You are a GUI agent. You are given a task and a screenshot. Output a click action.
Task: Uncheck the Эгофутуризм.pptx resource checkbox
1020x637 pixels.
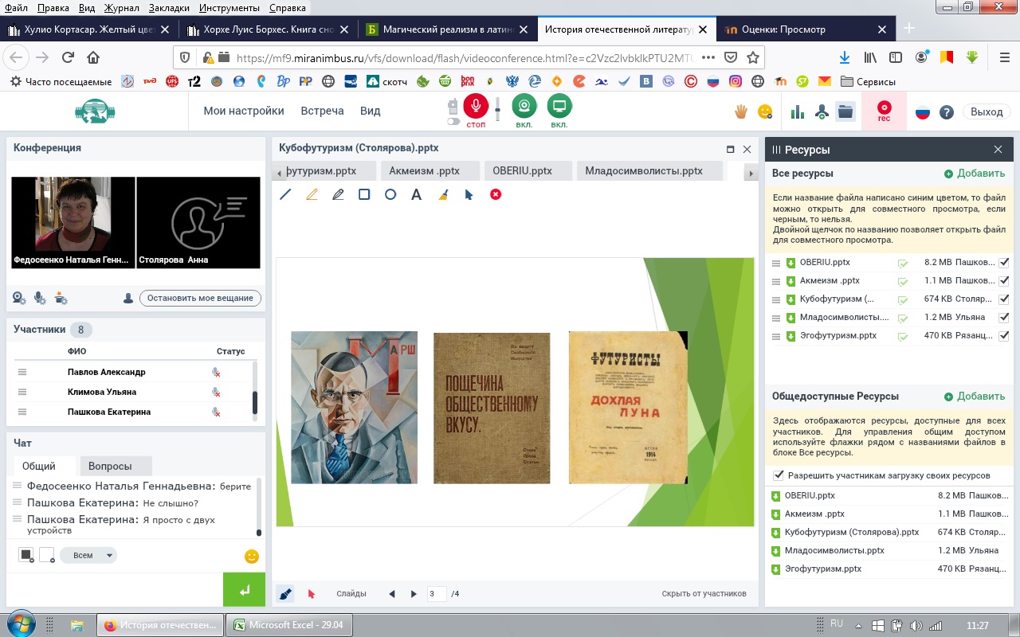pyautogui.click(x=1004, y=336)
